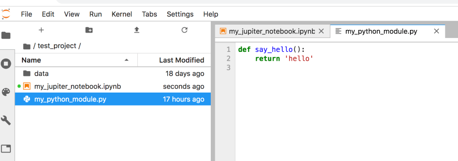This screenshot has height=161, width=458.
Task: Show Running Terminals and Kernels panel
Action: point(6,64)
